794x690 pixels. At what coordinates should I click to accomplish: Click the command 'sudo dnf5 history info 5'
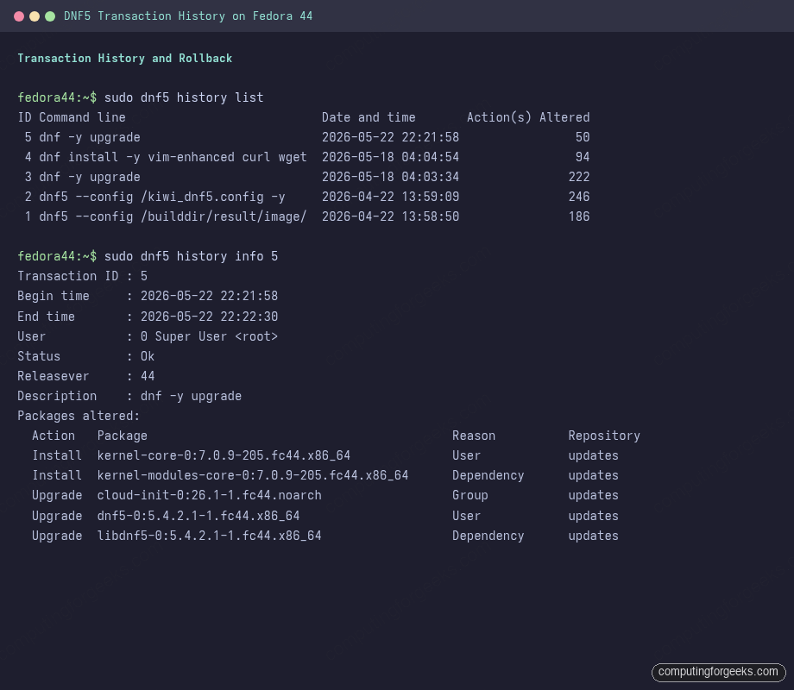click(x=191, y=256)
